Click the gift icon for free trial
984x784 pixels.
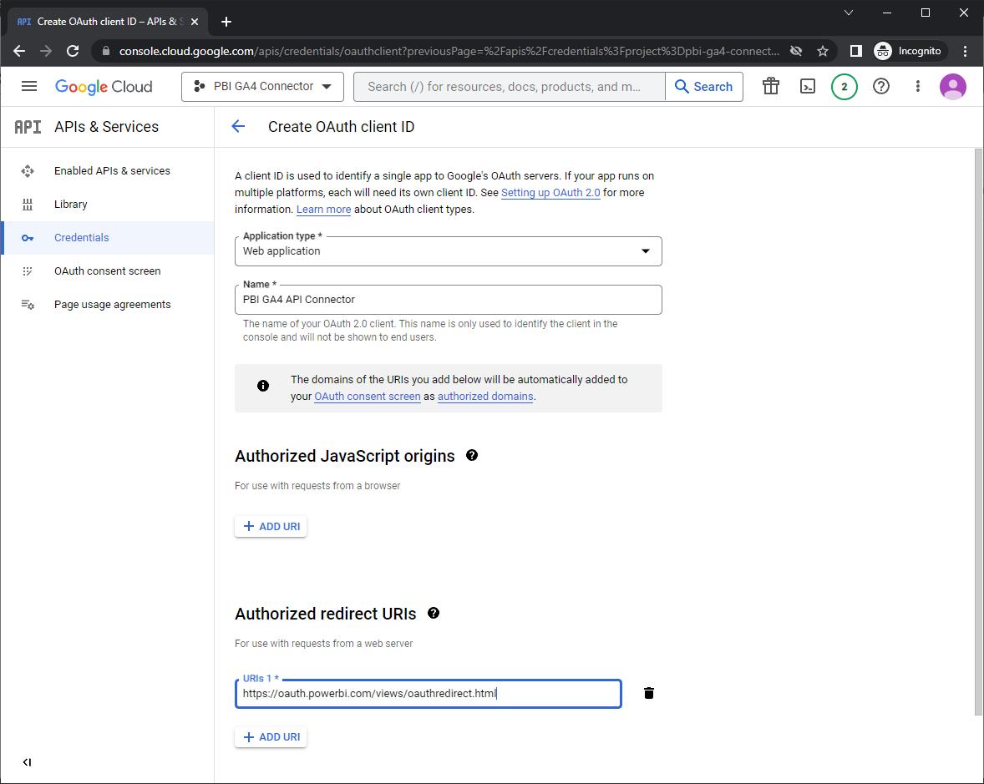(x=770, y=86)
